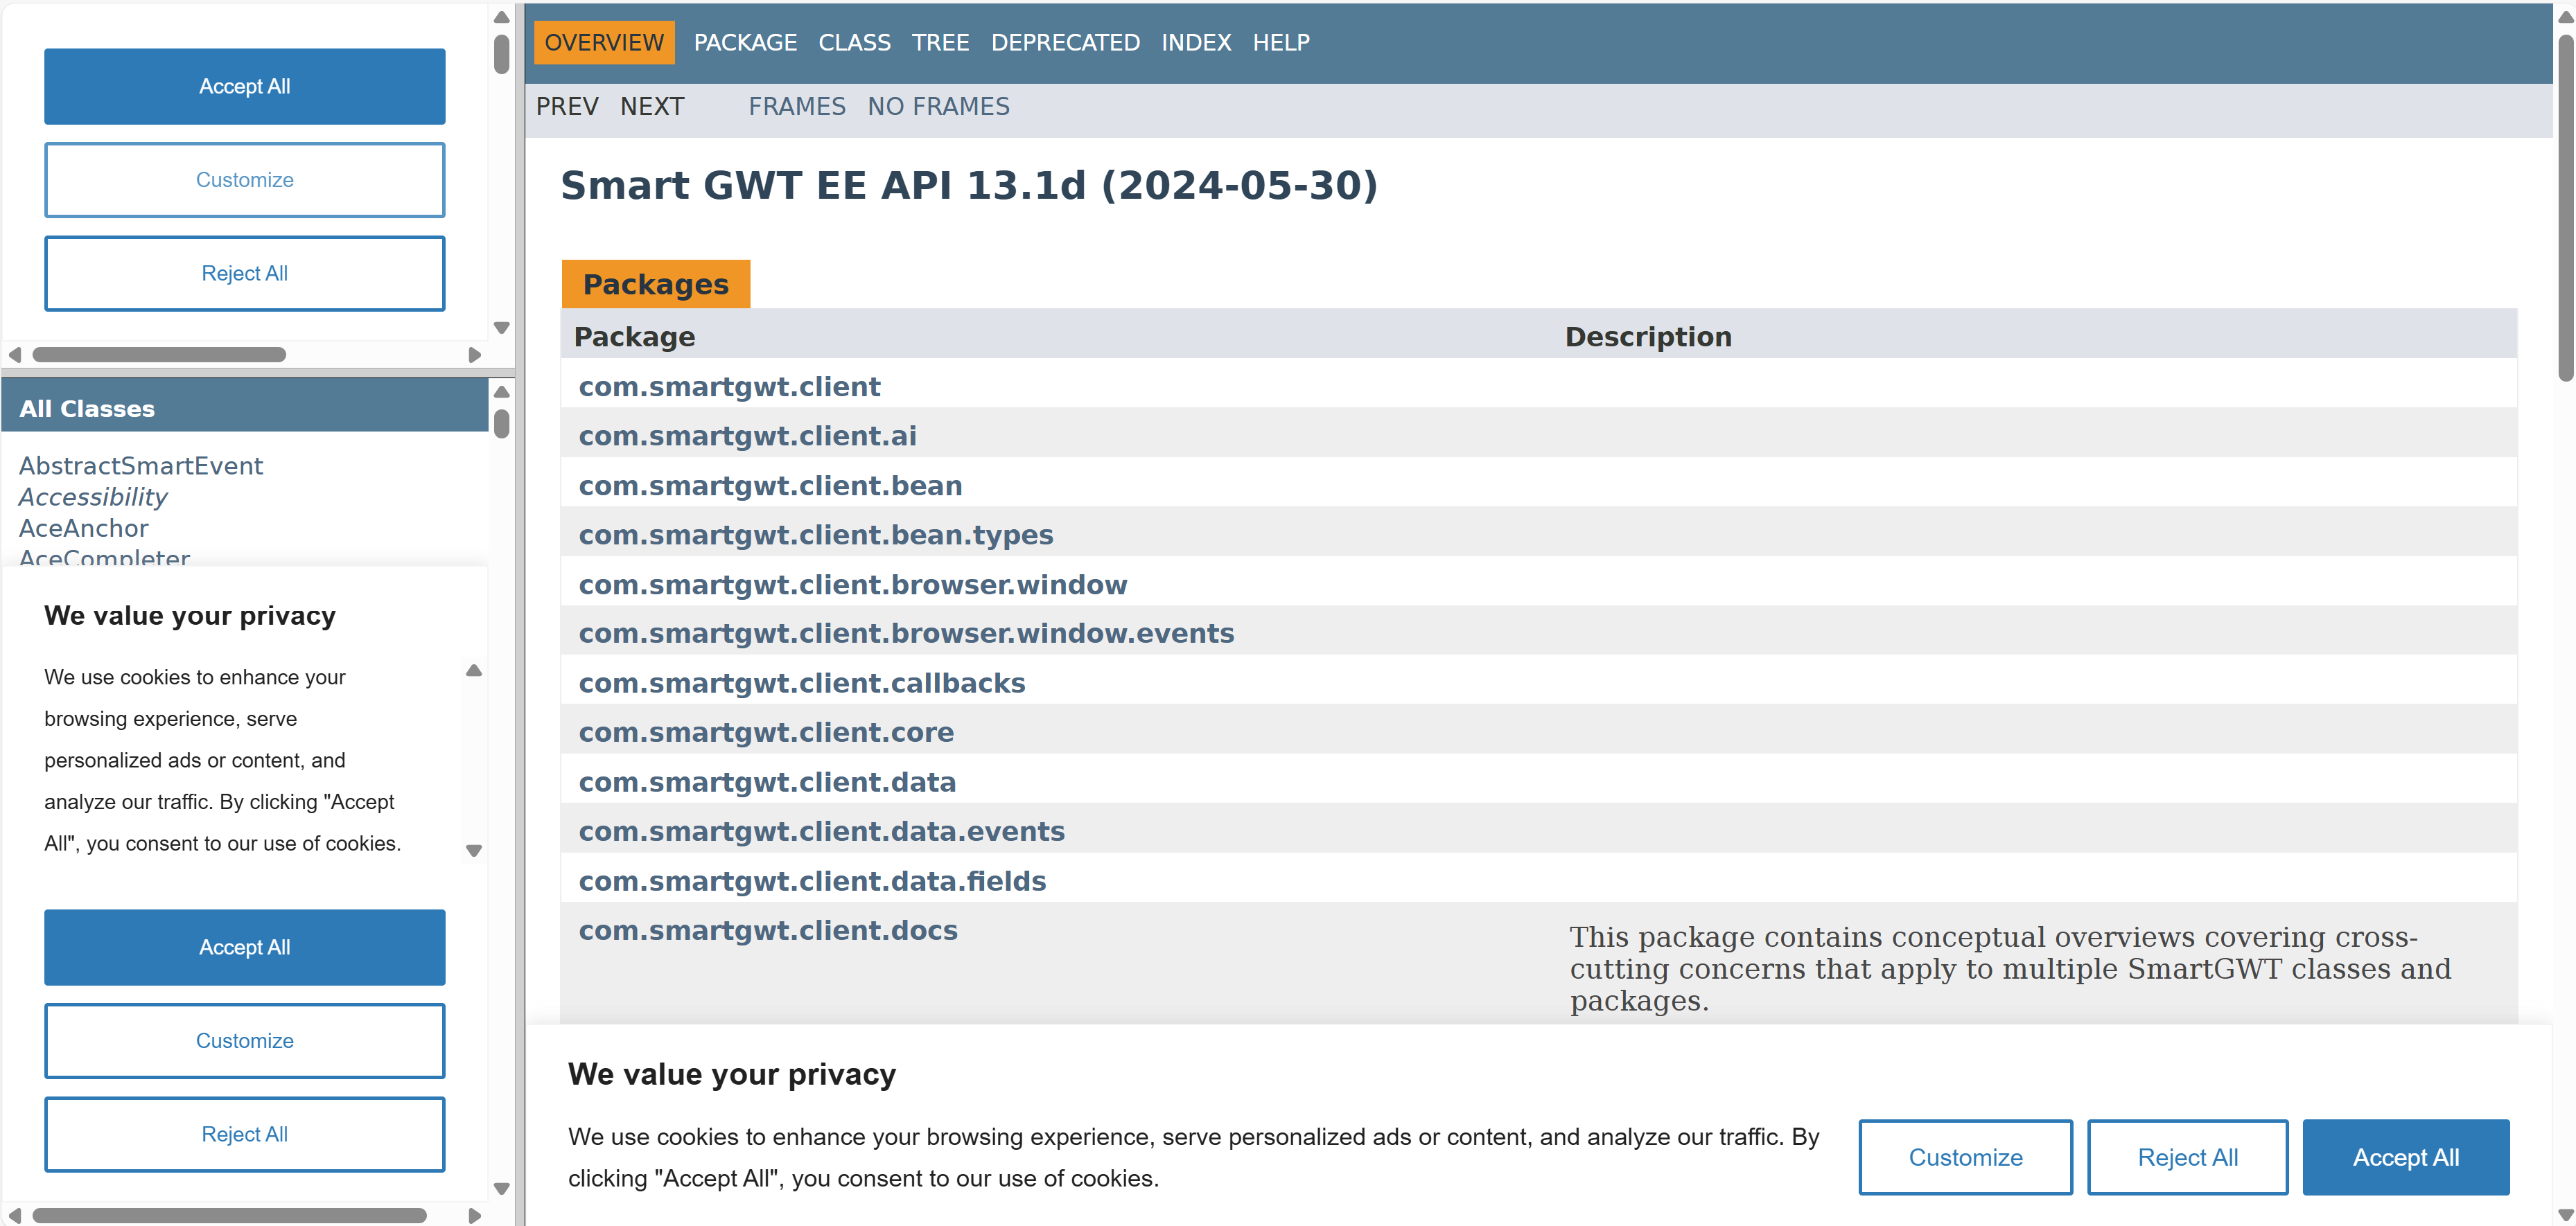Screen dimensions: 2576x1226
Task: Open the Accessibility interface
Action: [93, 497]
